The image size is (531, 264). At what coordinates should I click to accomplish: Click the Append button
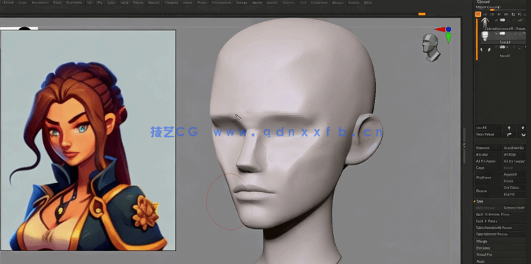514,174
